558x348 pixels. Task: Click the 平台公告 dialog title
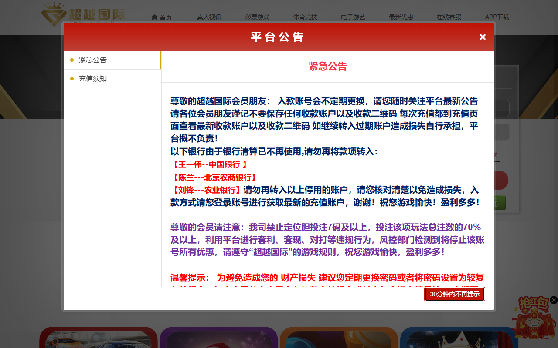(277, 37)
